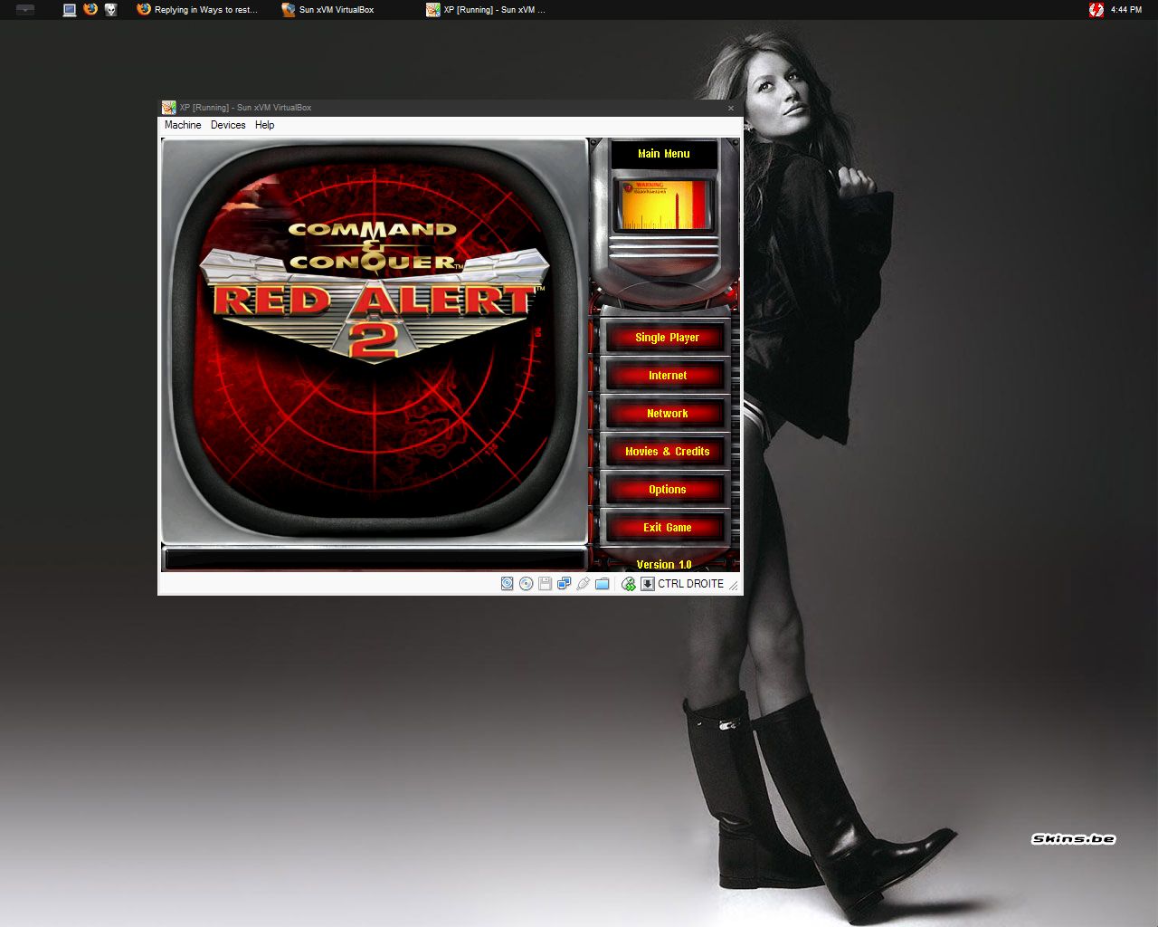The image size is (1158, 927).
Task: Click the keyboard capture arrow indicator
Action: (x=648, y=584)
